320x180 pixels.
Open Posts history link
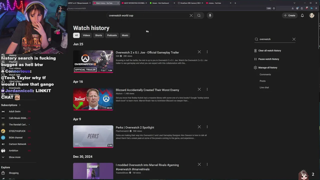click(x=262, y=81)
